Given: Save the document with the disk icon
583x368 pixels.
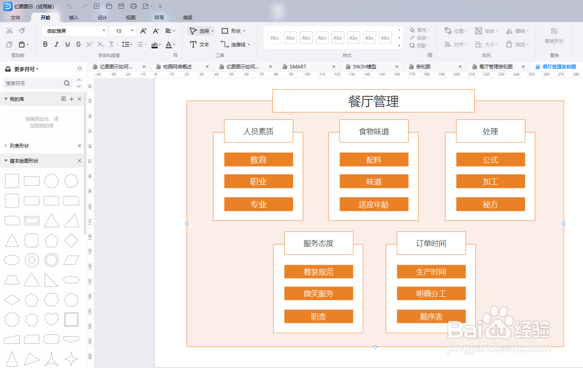Looking at the screenshot, I should (121, 6).
